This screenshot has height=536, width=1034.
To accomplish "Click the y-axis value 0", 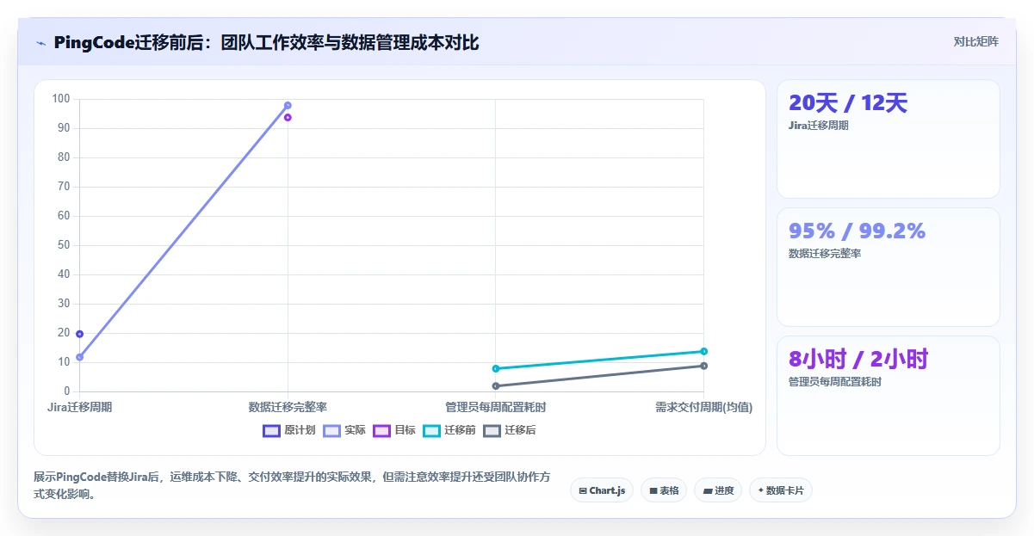I will point(66,391).
